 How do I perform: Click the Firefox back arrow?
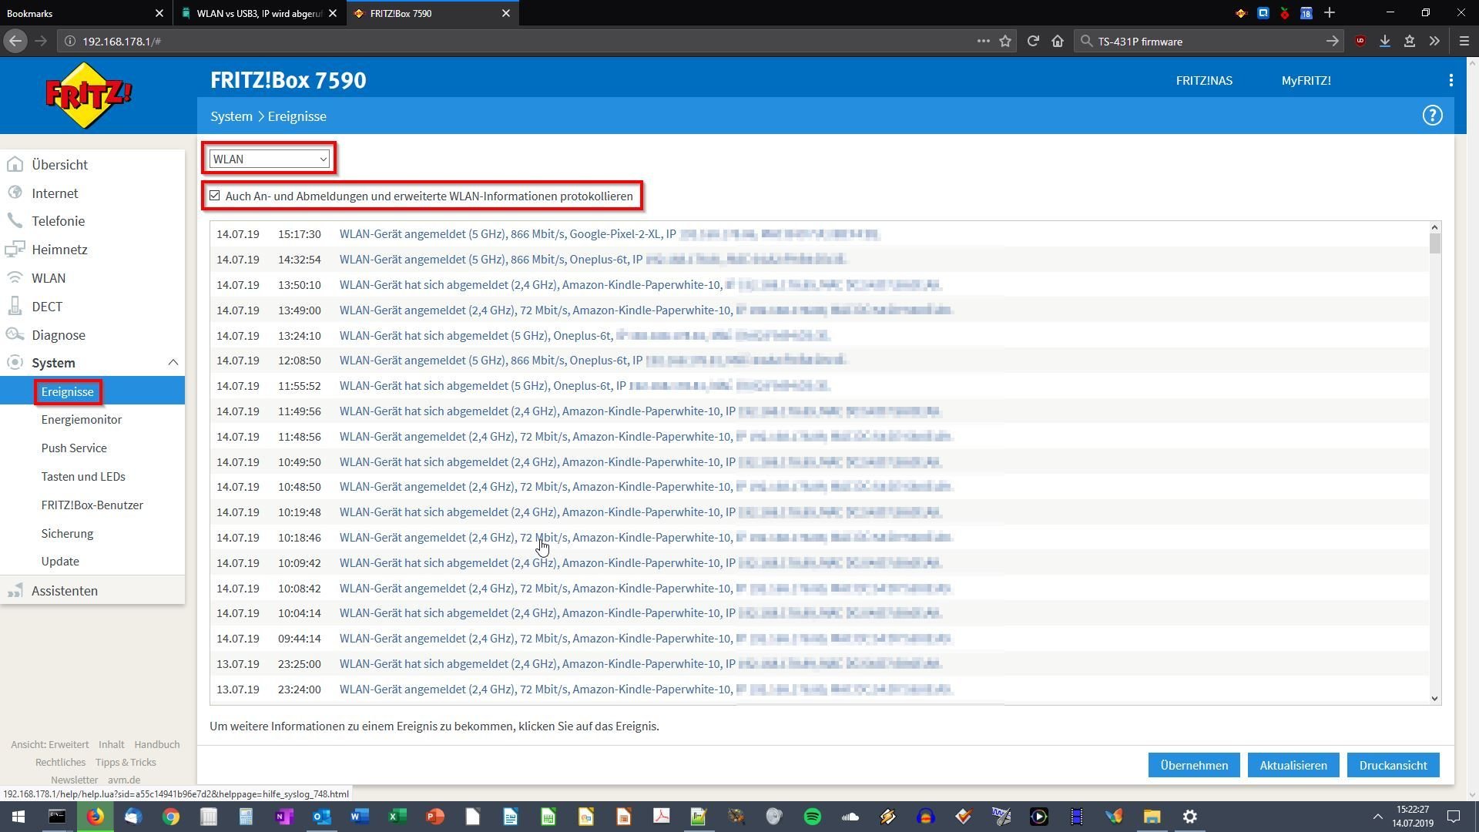[15, 41]
